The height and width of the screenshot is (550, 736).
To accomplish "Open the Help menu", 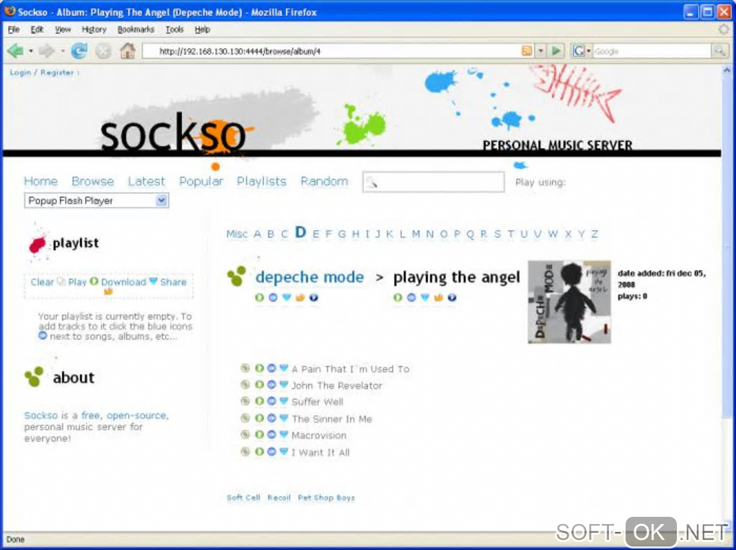I will click(202, 30).
